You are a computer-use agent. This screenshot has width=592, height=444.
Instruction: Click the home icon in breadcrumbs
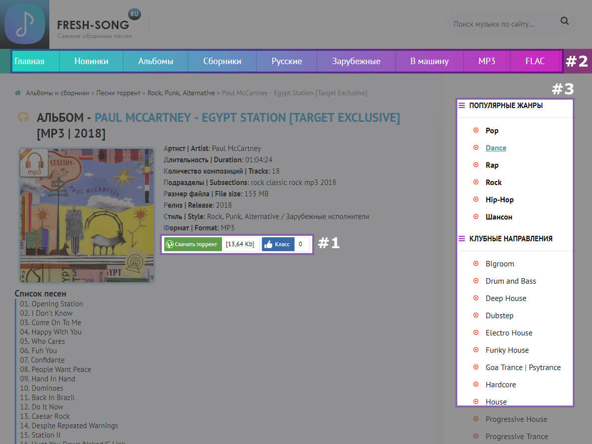[x=18, y=93]
